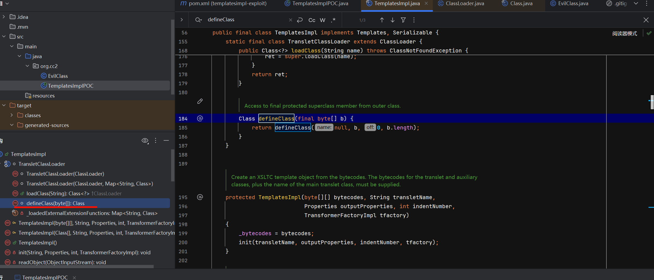Image resolution: width=654 pixels, height=280 pixels.
Task: Toggle match case (Cc) search option
Action: 312,20
